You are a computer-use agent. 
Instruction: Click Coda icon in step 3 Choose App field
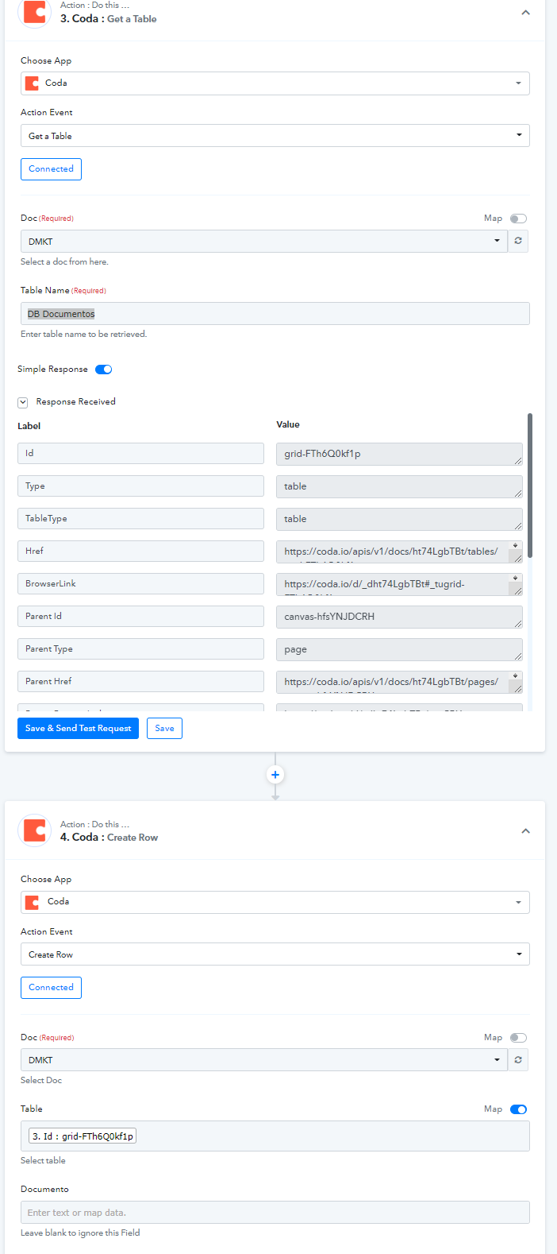coord(33,83)
